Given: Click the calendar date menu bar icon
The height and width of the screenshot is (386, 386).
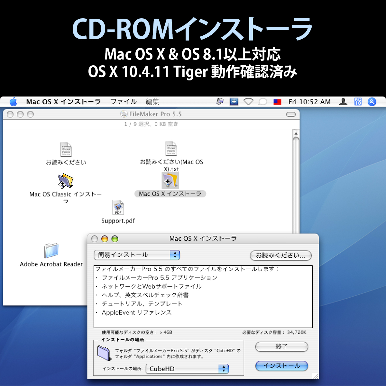Looking at the screenshot, I should click(x=358, y=102).
